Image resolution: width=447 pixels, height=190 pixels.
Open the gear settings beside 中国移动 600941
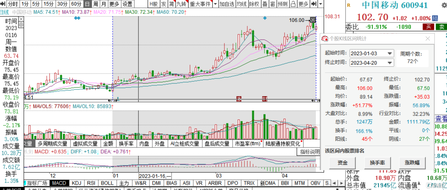coord(444,5)
